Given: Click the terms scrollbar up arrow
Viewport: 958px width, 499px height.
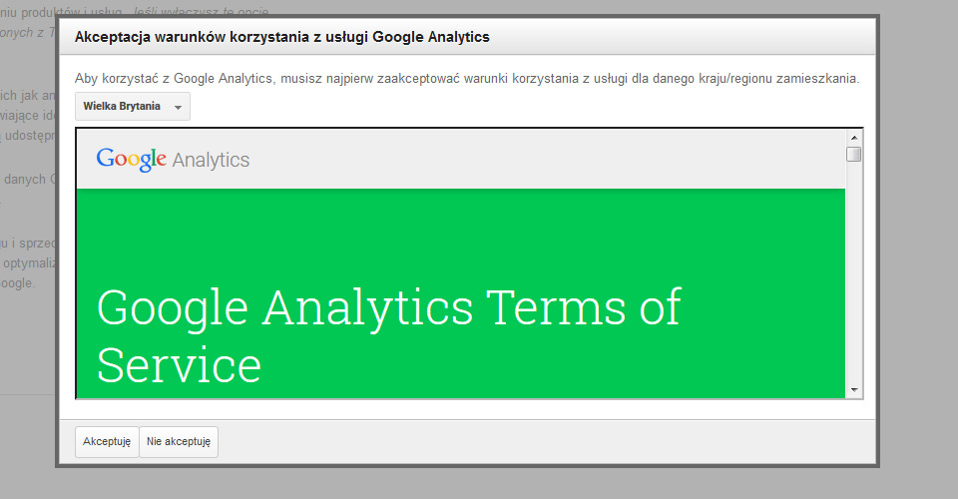Looking at the screenshot, I should coord(854,138).
